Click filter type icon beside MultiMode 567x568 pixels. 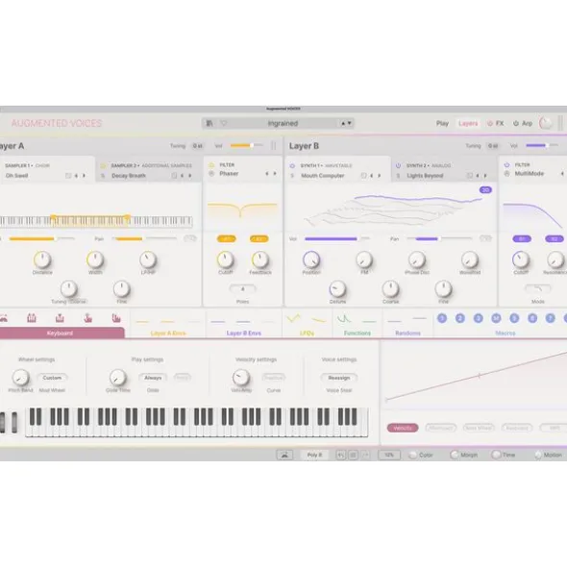point(506,174)
